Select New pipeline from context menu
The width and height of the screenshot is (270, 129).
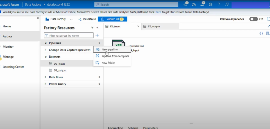tap(112, 49)
